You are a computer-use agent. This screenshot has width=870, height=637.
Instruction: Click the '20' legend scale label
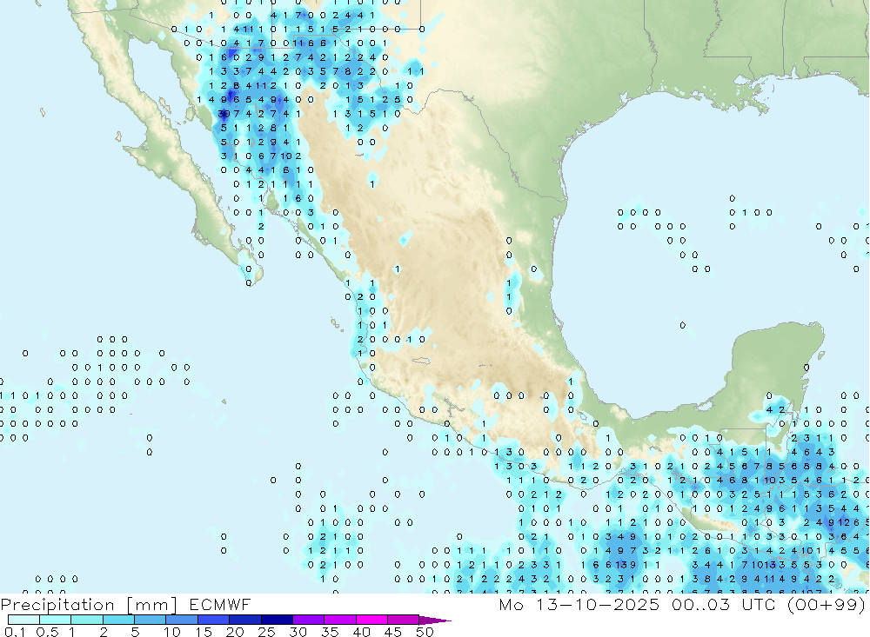point(235,632)
